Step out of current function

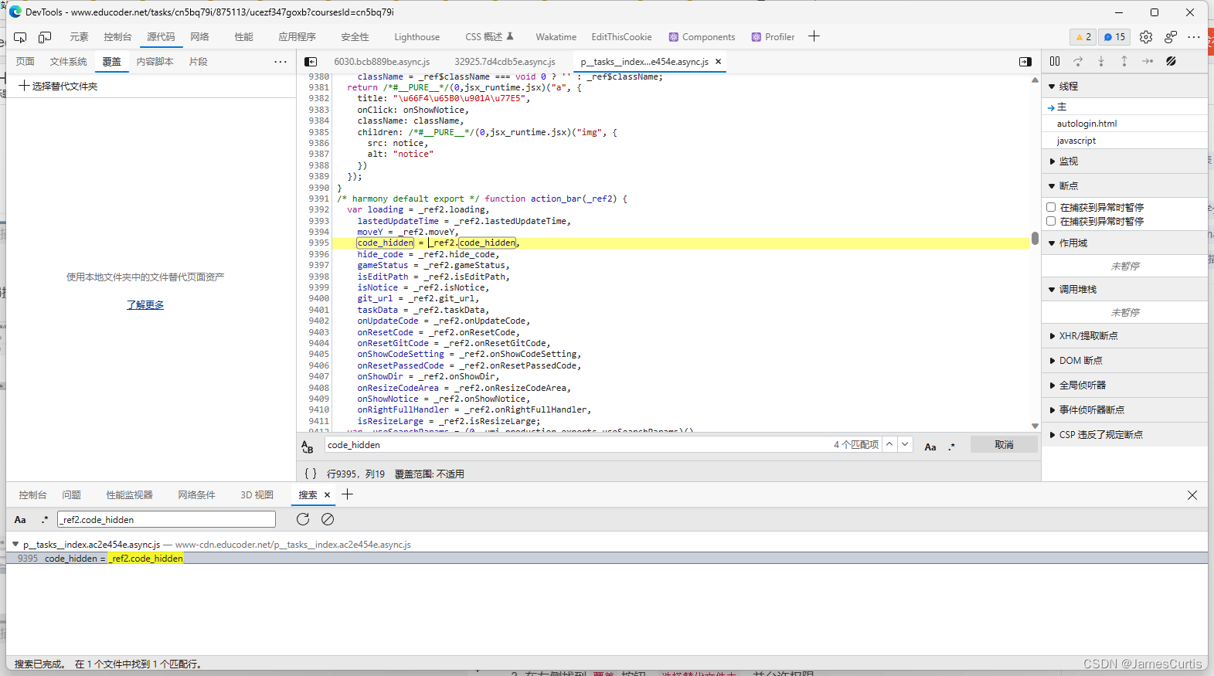(x=1124, y=61)
